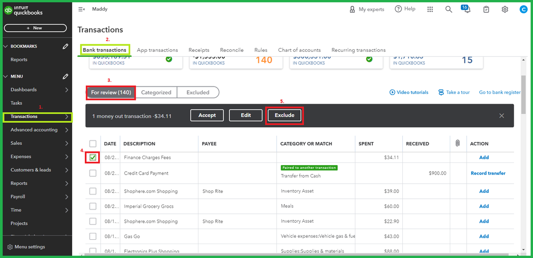This screenshot has width=533, height=258.
Task: Expand Sales submenu
Action: coord(67,143)
